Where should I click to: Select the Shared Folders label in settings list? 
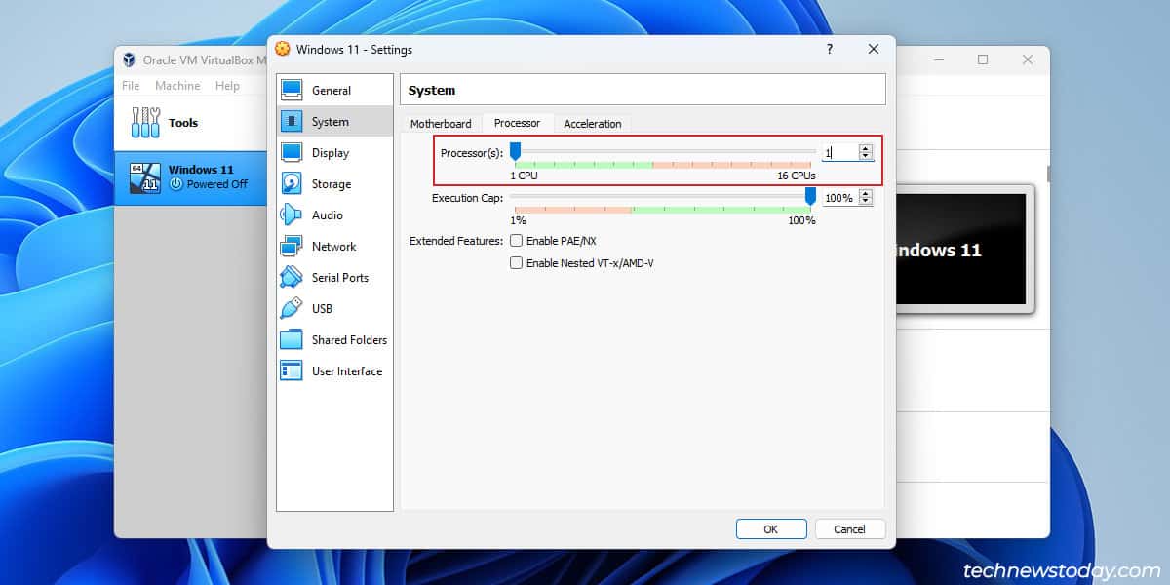(x=349, y=340)
